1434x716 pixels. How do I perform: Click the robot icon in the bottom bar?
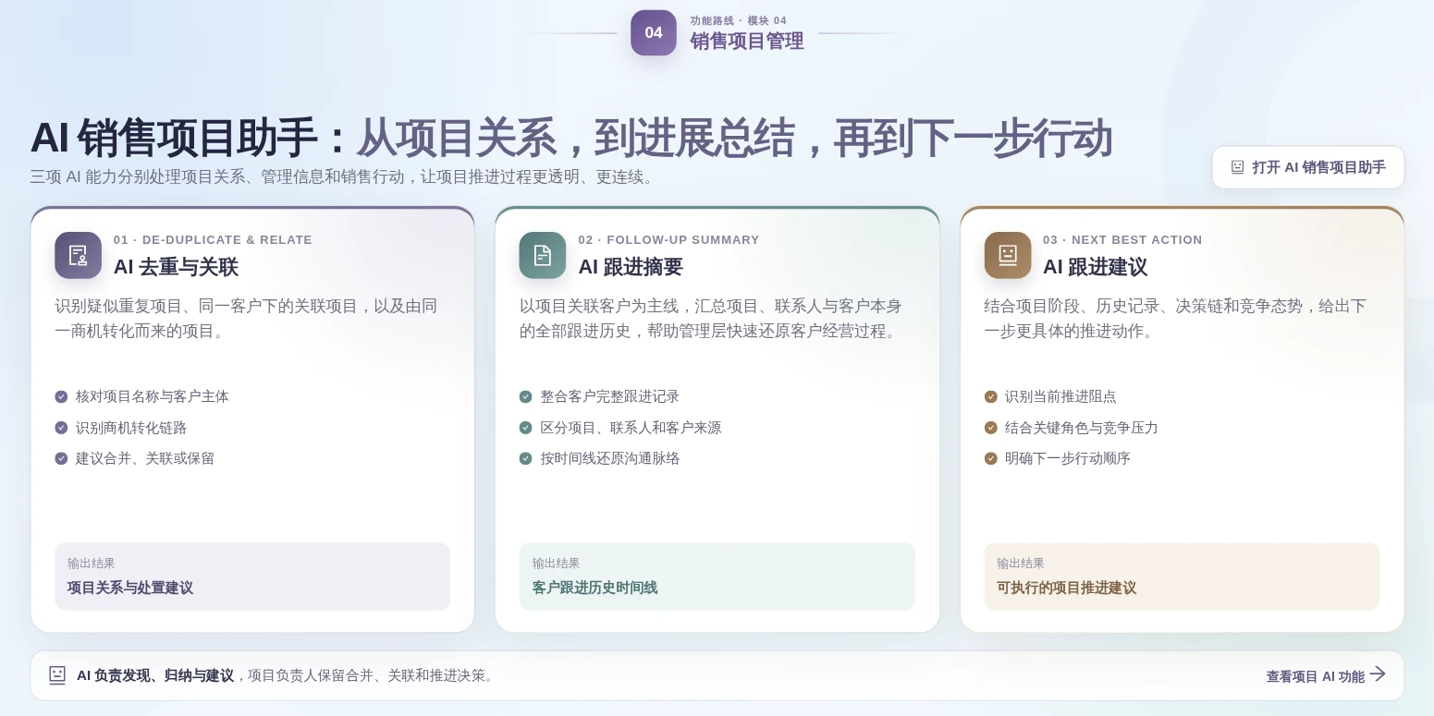57,675
